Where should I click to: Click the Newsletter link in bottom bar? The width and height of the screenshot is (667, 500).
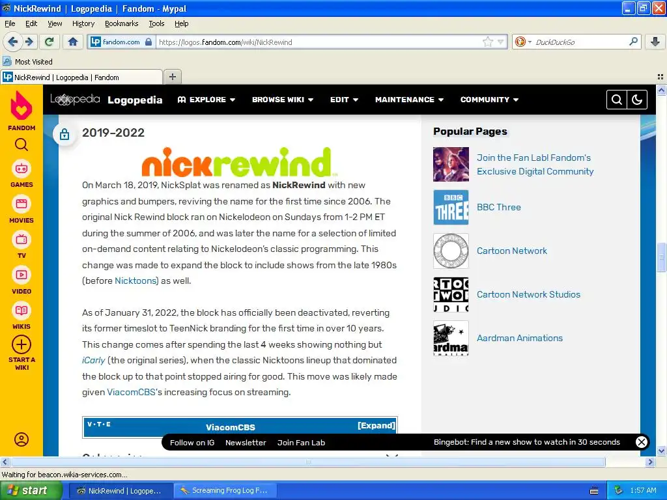pyautogui.click(x=246, y=443)
